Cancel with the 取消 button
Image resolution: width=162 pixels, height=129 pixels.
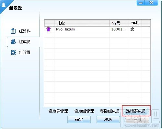108,120
